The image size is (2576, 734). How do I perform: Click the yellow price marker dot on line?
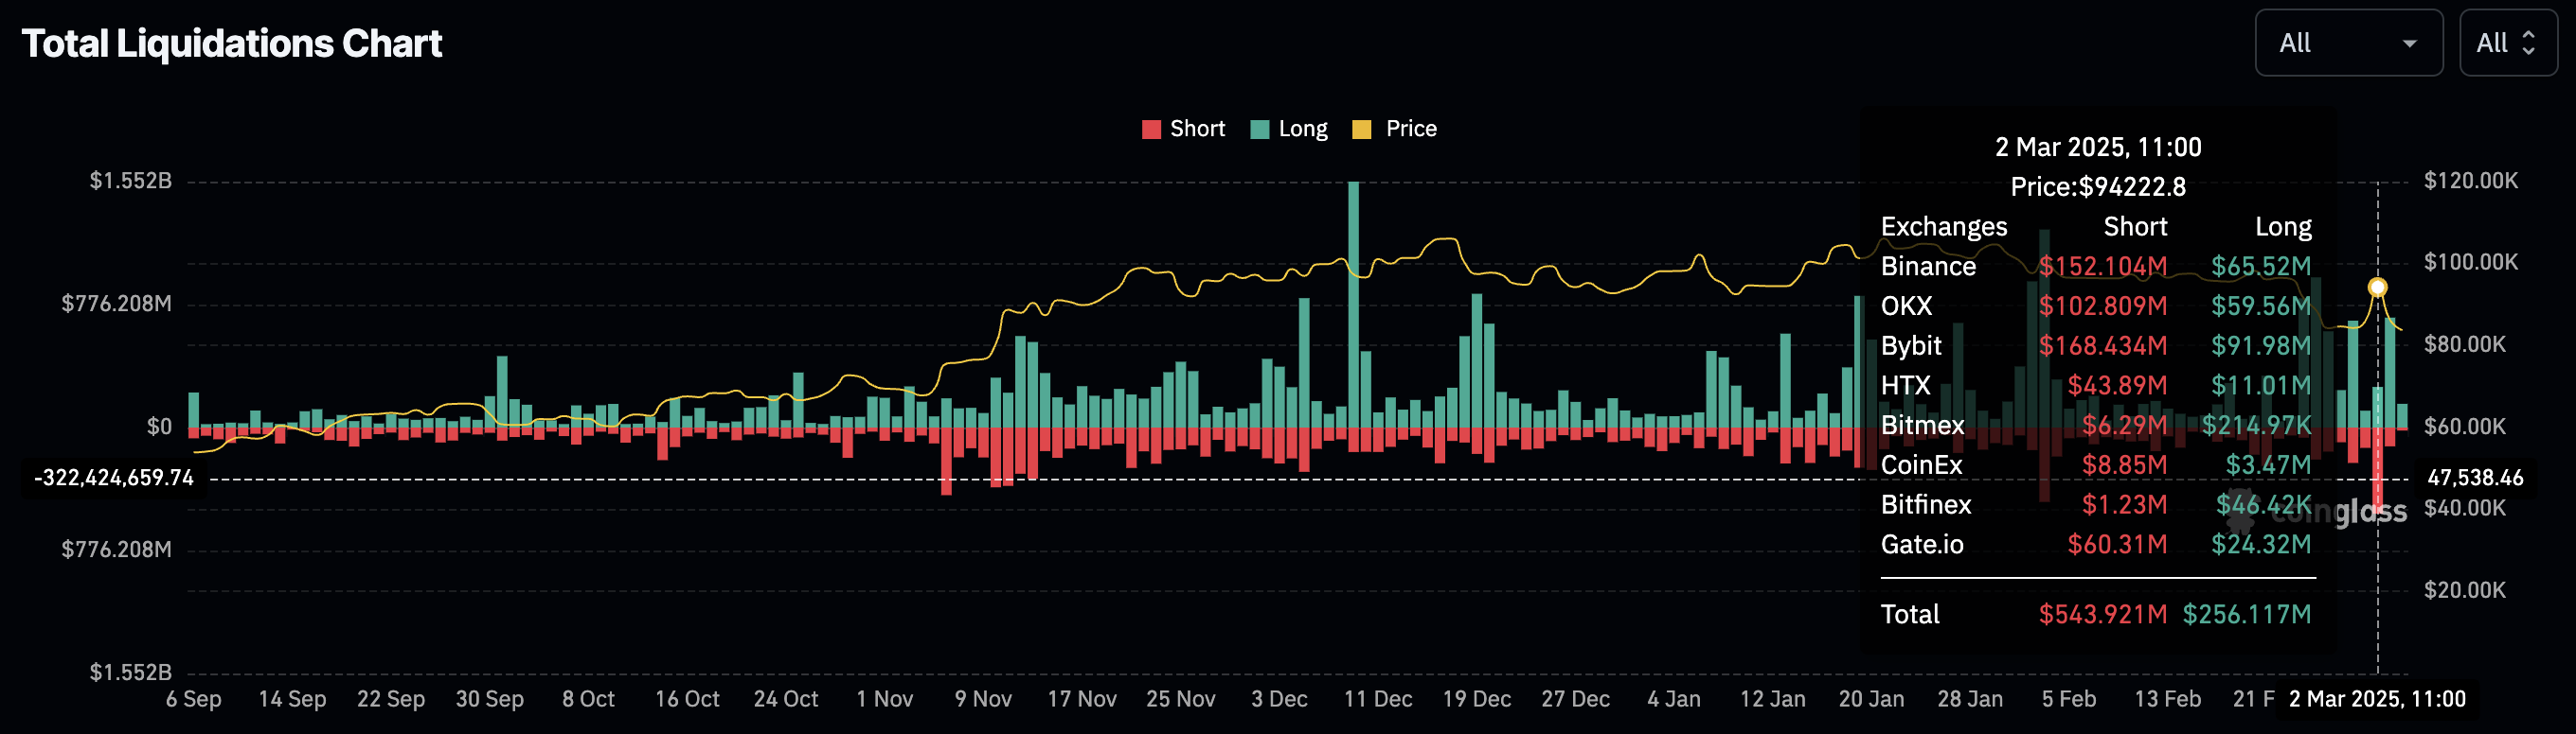pos(2377,288)
